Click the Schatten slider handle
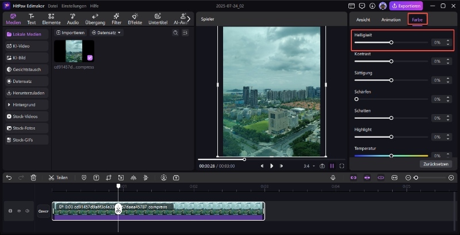Screen dimensions: 460x235 391,118
